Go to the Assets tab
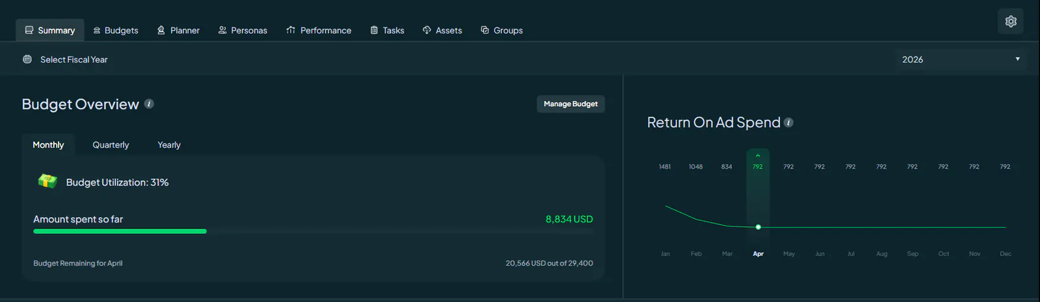The image size is (1040, 302). [442, 30]
